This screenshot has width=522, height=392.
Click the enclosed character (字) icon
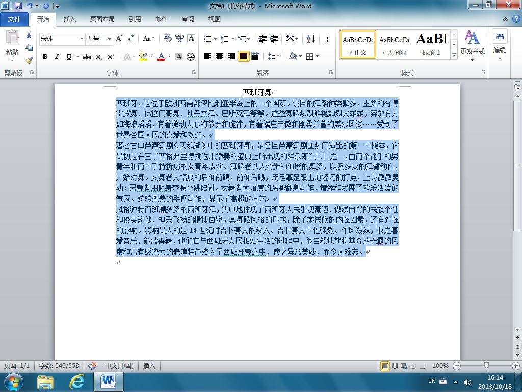[x=191, y=57]
